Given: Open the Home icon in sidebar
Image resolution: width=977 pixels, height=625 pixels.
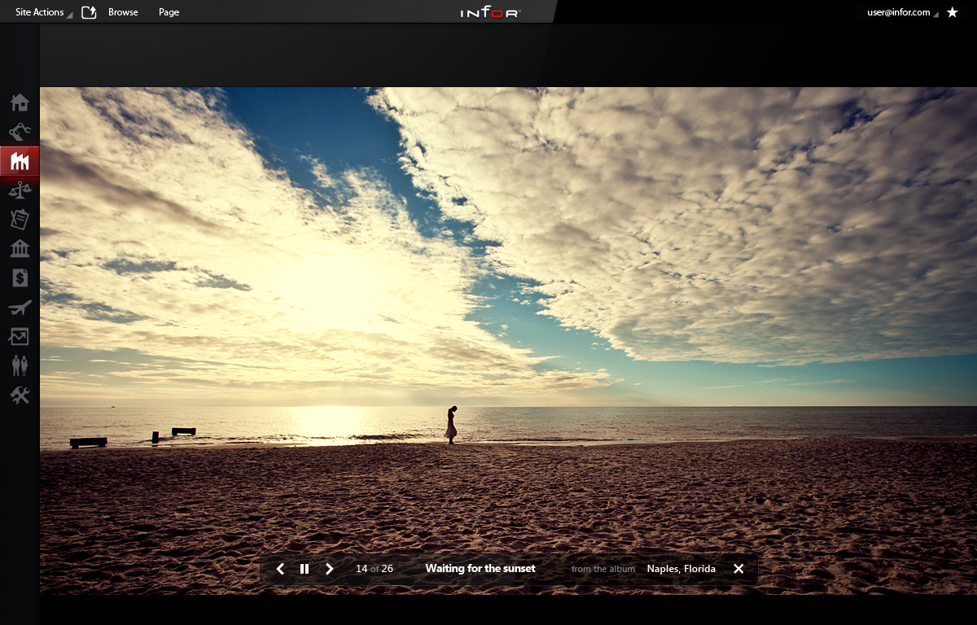Looking at the screenshot, I should click(20, 103).
